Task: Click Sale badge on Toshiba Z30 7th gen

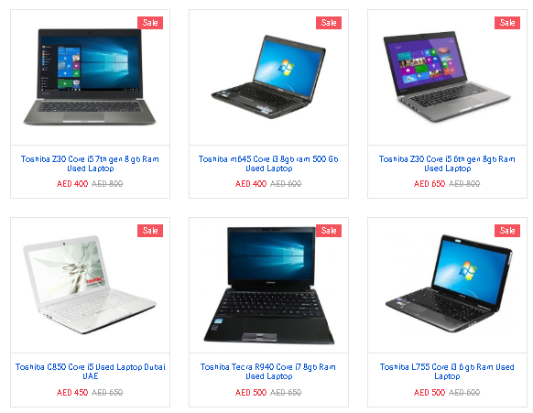Action: point(150,23)
